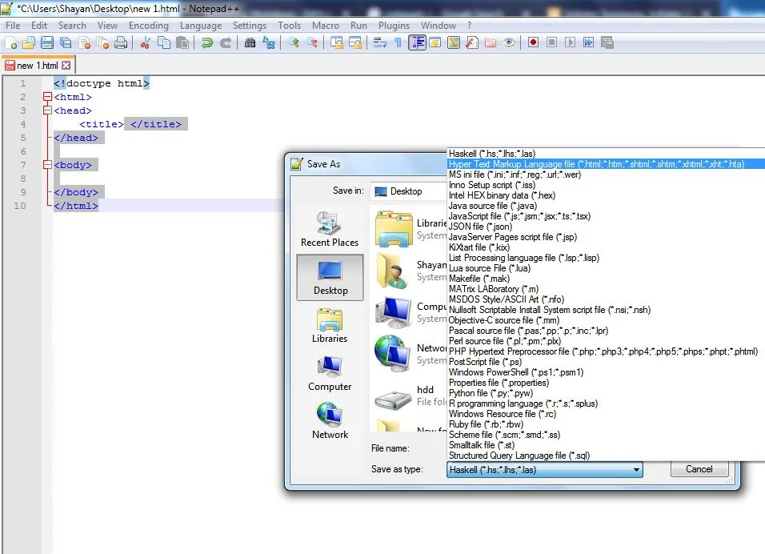Click the Close All toolbar icon
The image size is (765, 554).
102,43
